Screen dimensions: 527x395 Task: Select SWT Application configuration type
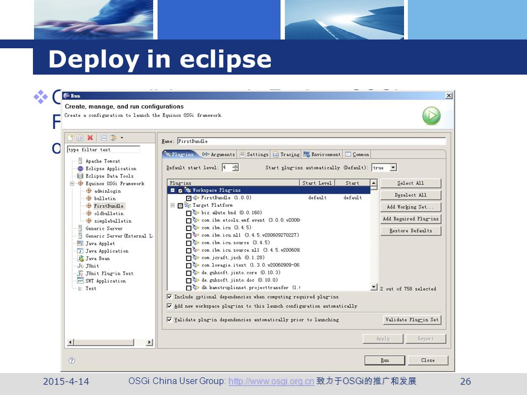pos(105,281)
